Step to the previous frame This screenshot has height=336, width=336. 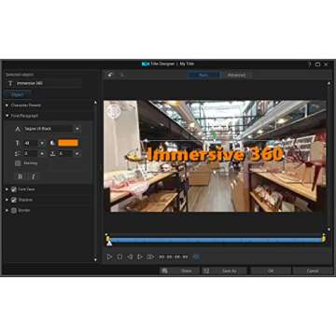point(130,257)
